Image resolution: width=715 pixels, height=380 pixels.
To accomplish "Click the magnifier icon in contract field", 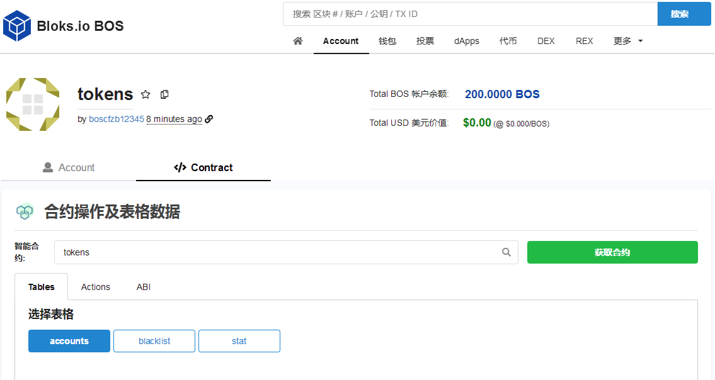I will [x=506, y=252].
